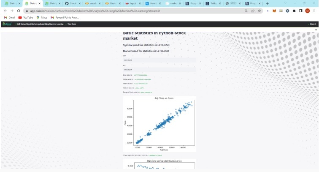Click the padlock site info icon
This screenshot has width=319, height=172.
pos(27,11)
